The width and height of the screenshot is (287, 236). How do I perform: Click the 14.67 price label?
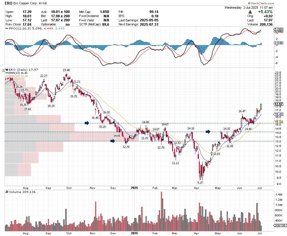click(165, 124)
